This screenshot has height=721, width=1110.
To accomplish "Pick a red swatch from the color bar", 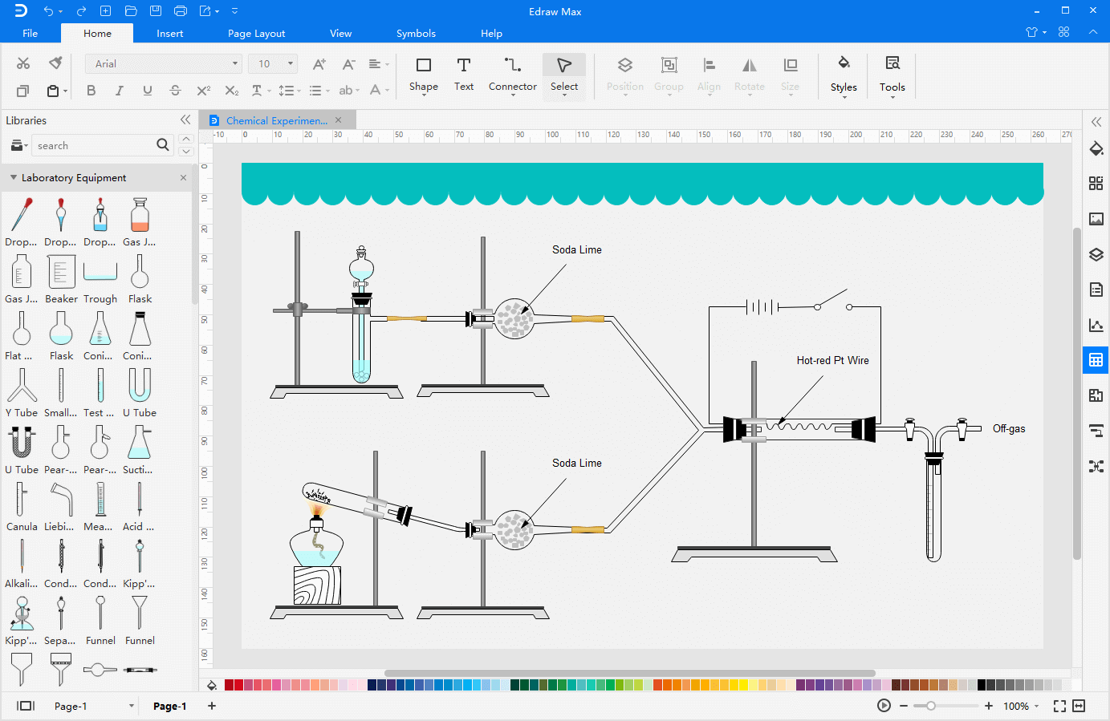I will tap(229, 685).
